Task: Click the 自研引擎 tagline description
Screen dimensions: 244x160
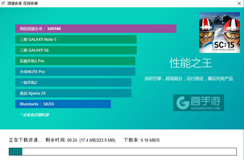Action: point(189,79)
